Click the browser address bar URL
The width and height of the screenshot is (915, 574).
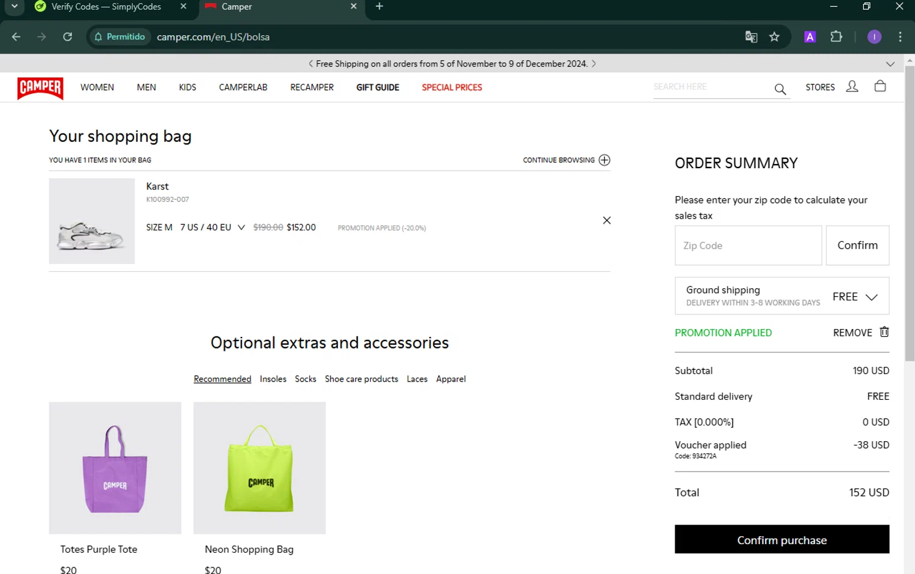(x=213, y=37)
